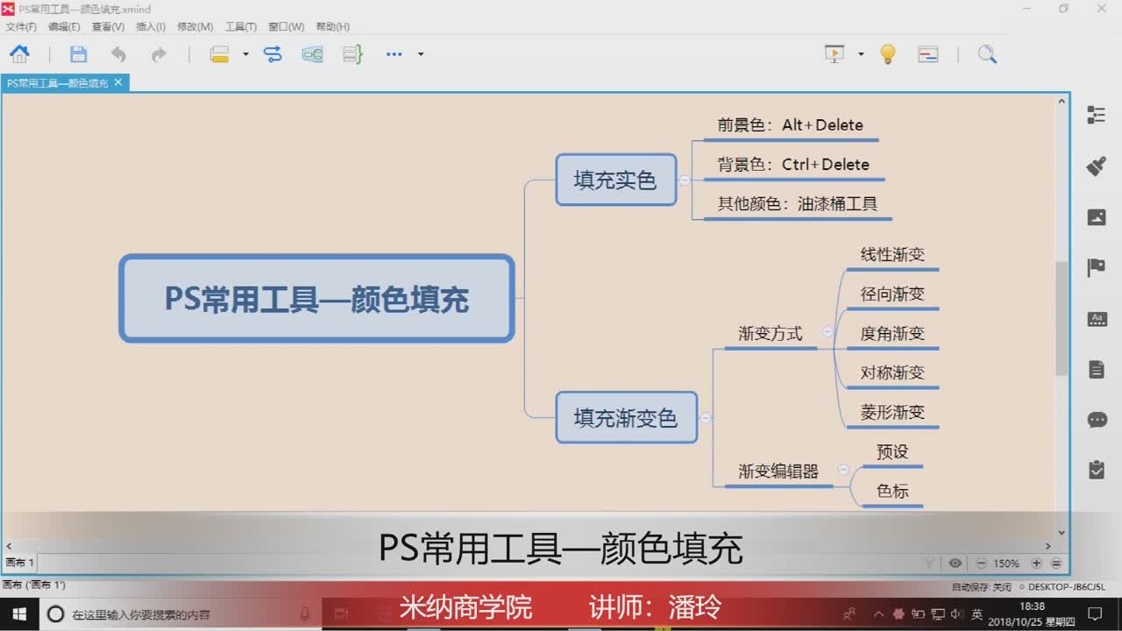Viewport: 1122px width, 631px height.
Task: Open the Markers flag panel in the sidebar
Action: point(1097,267)
